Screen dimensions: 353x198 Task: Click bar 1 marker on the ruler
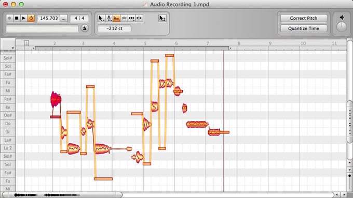click(x=26, y=43)
